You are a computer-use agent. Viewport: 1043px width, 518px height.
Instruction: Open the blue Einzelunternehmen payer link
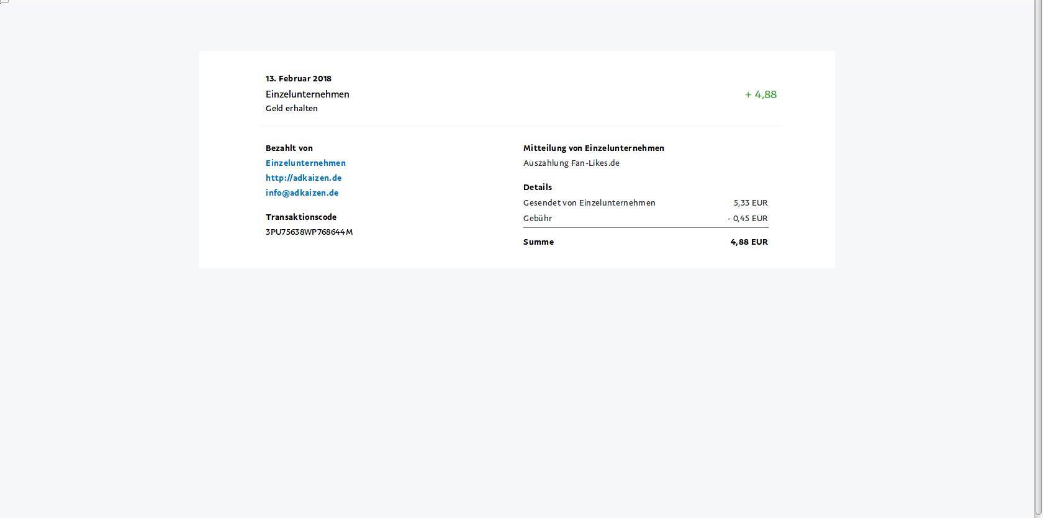click(x=305, y=163)
